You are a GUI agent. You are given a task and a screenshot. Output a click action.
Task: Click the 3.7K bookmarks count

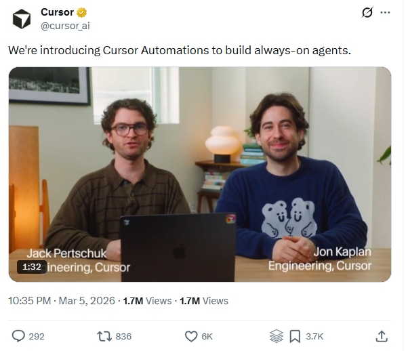(x=314, y=336)
